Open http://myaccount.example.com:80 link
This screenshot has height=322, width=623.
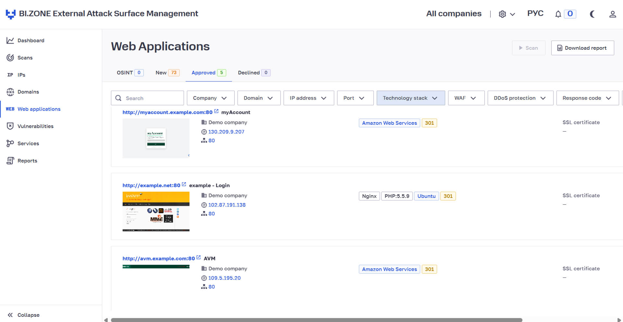pos(167,112)
